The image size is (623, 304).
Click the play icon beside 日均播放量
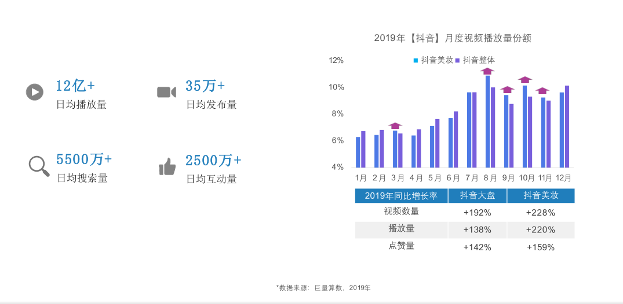click(35, 92)
